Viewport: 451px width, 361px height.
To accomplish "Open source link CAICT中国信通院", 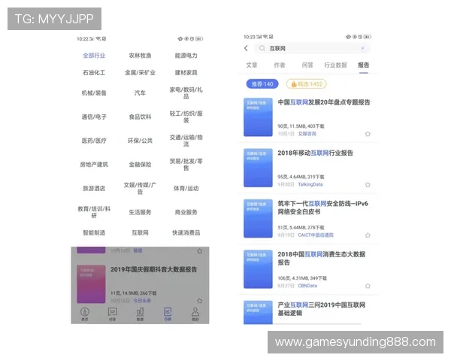I will click(316, 235).
